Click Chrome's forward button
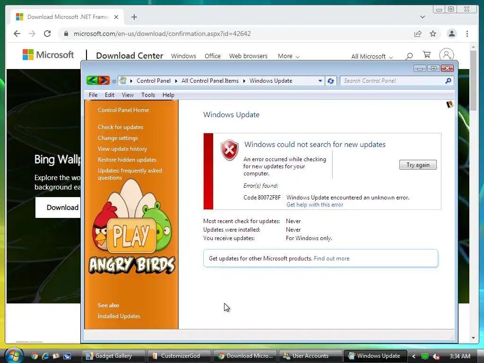 coord(32,34)
